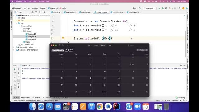Minimize Run panel with hide icon
This screenshot has height=112, width=199.
point(184,65)
